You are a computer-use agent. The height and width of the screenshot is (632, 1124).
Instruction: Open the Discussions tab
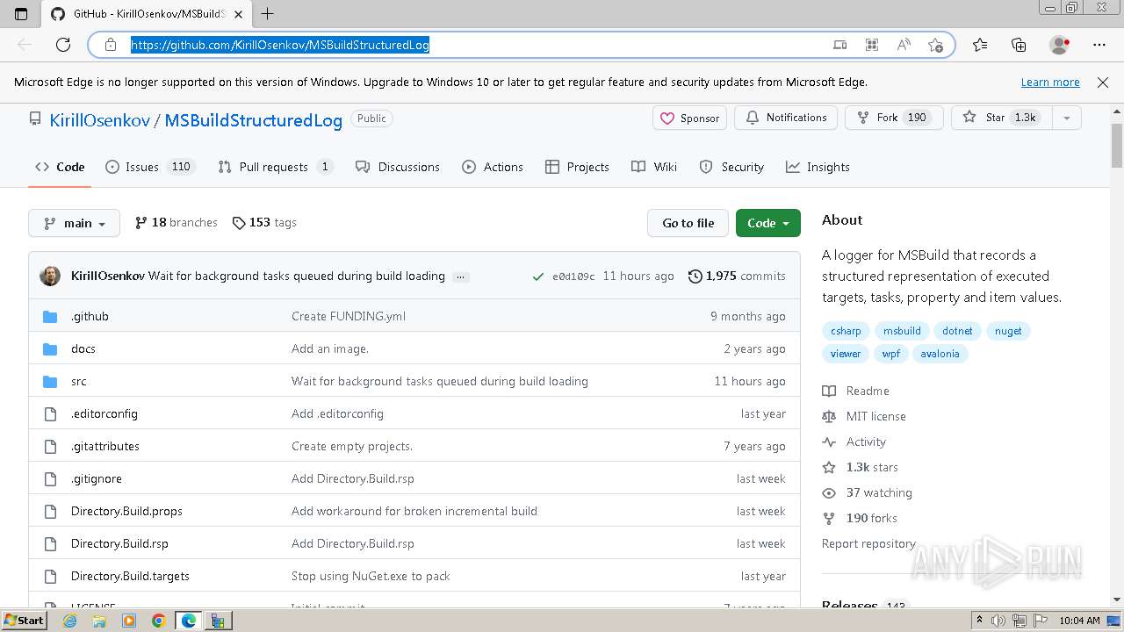click(398, 167)
